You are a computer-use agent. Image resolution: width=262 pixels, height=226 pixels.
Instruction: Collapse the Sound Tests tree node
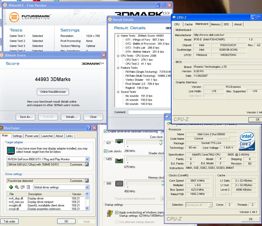[118, 92]
